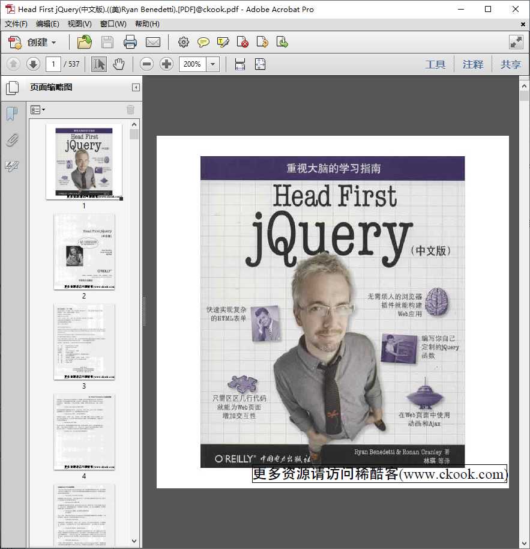Select the Highlight text tool
This screenshot has height=549, width=530.
coord(223,43)
